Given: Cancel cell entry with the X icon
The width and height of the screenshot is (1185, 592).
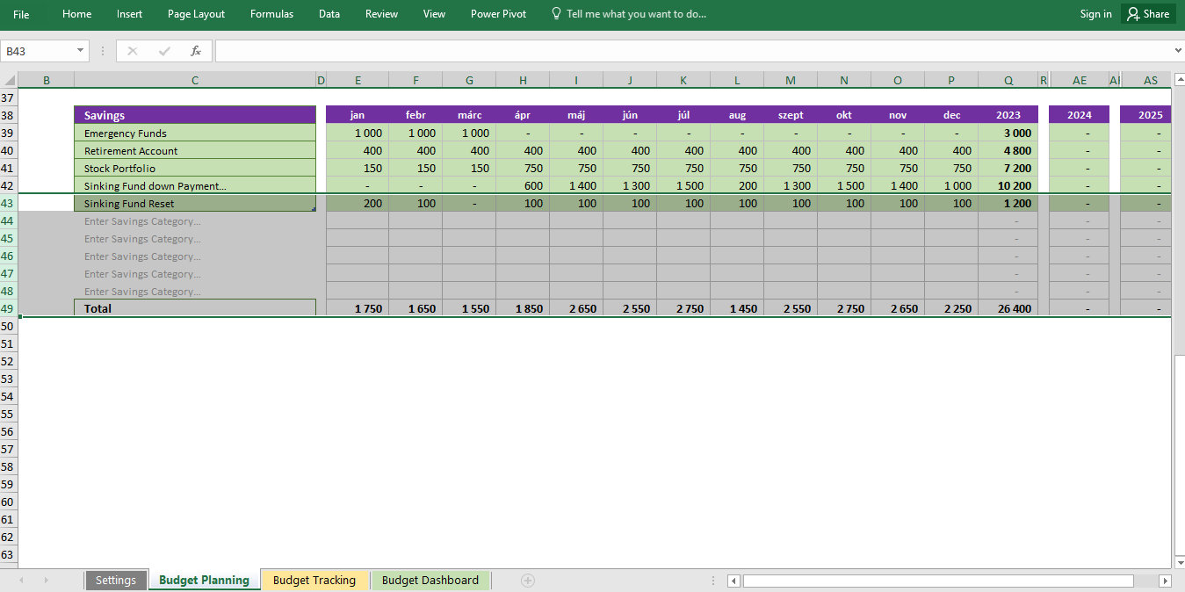Looking at the screenshot, I should [132, 50].
